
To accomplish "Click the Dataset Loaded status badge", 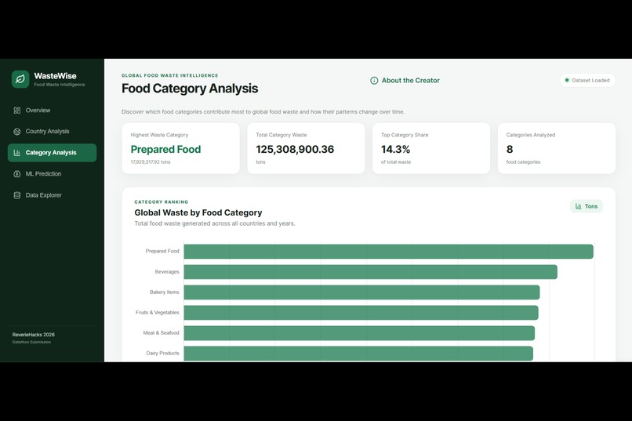I will pyautogui.click(x=587, y=80).
